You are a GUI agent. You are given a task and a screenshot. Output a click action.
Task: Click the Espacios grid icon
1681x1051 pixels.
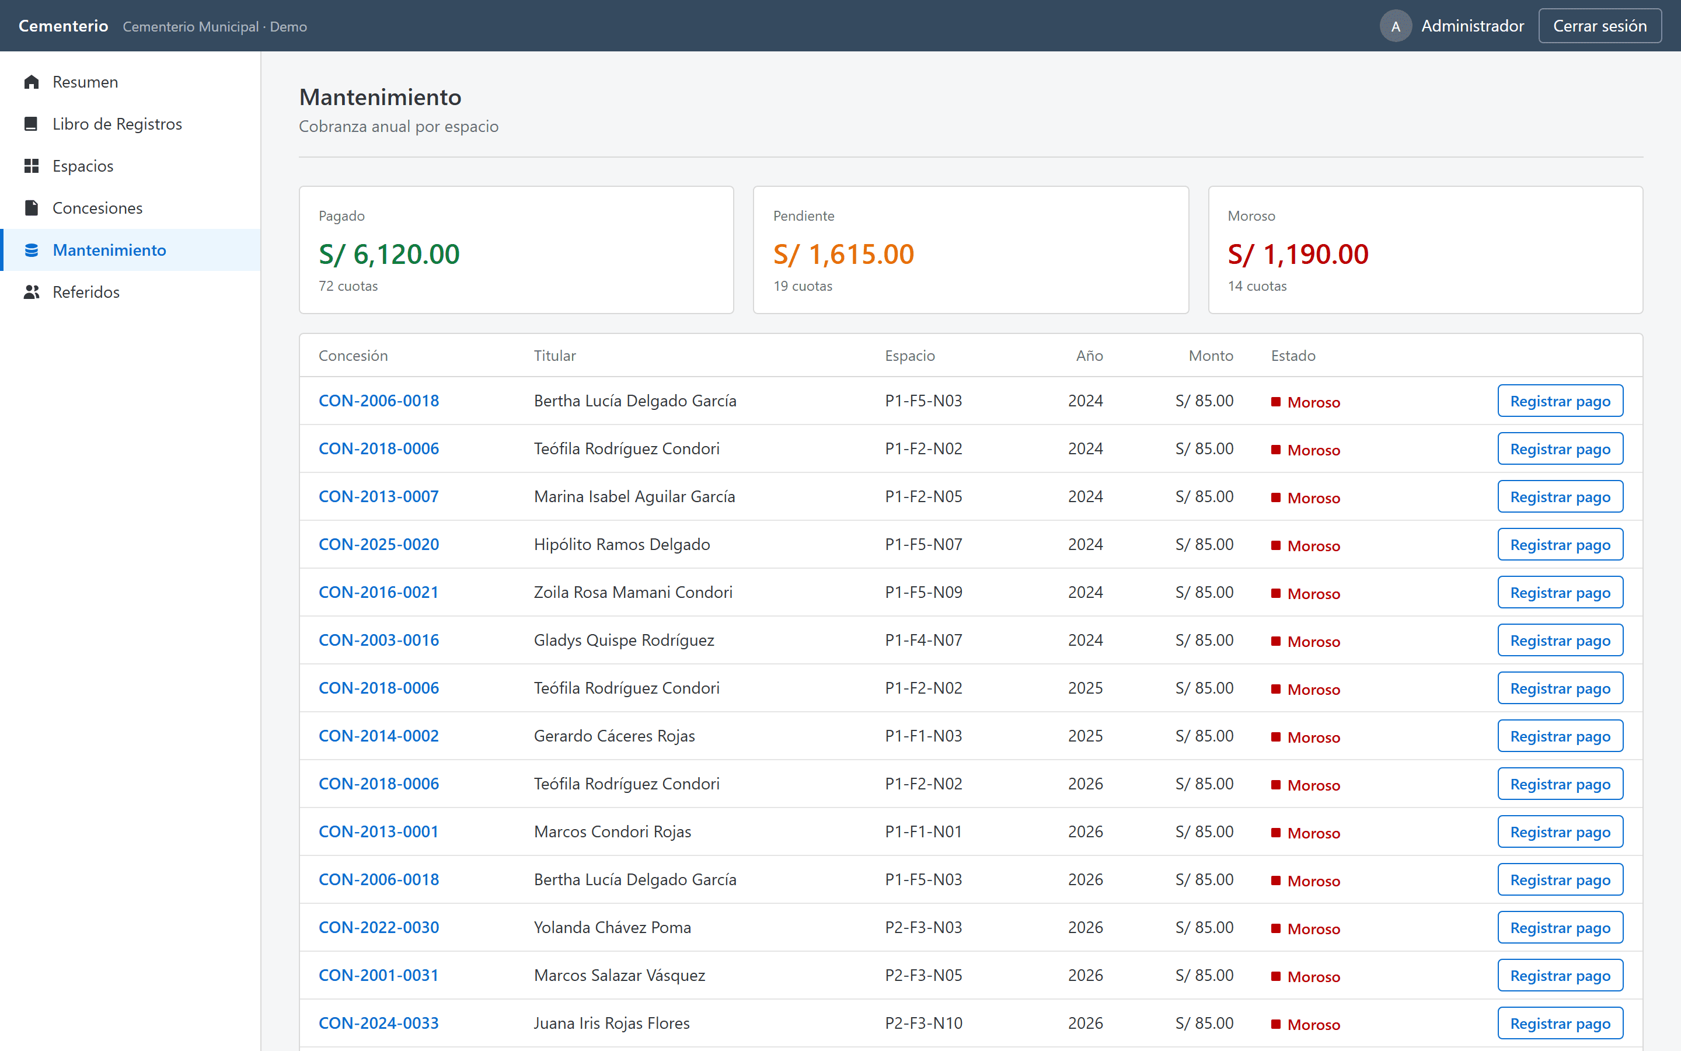click(x=32, y=166)
